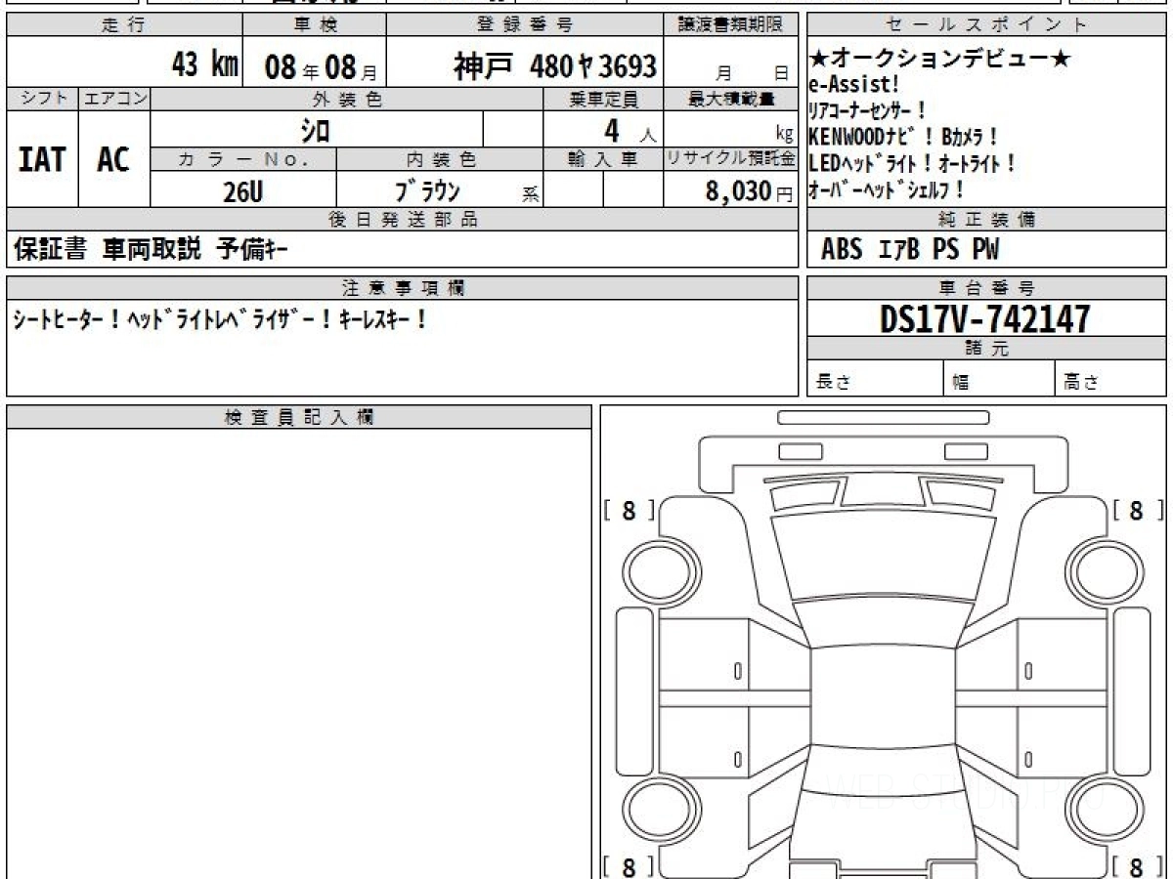Select exterior color value シロ
Image resolution: width=1173 pixels, height=879 pixels.
(315, 129)
